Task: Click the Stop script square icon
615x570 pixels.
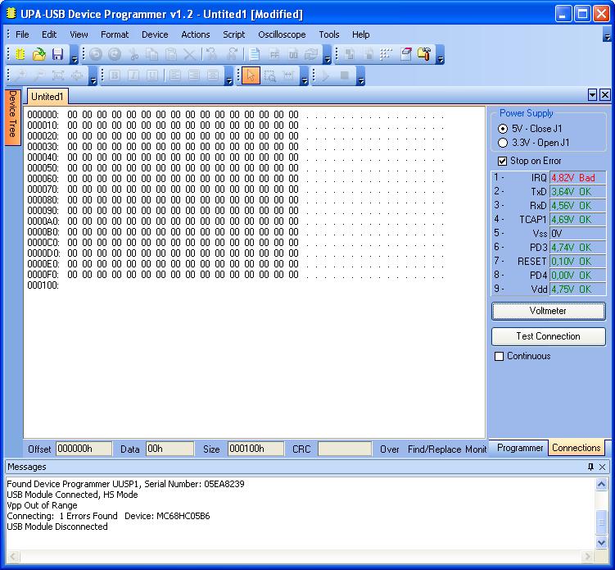Action: tap(345, 75)
